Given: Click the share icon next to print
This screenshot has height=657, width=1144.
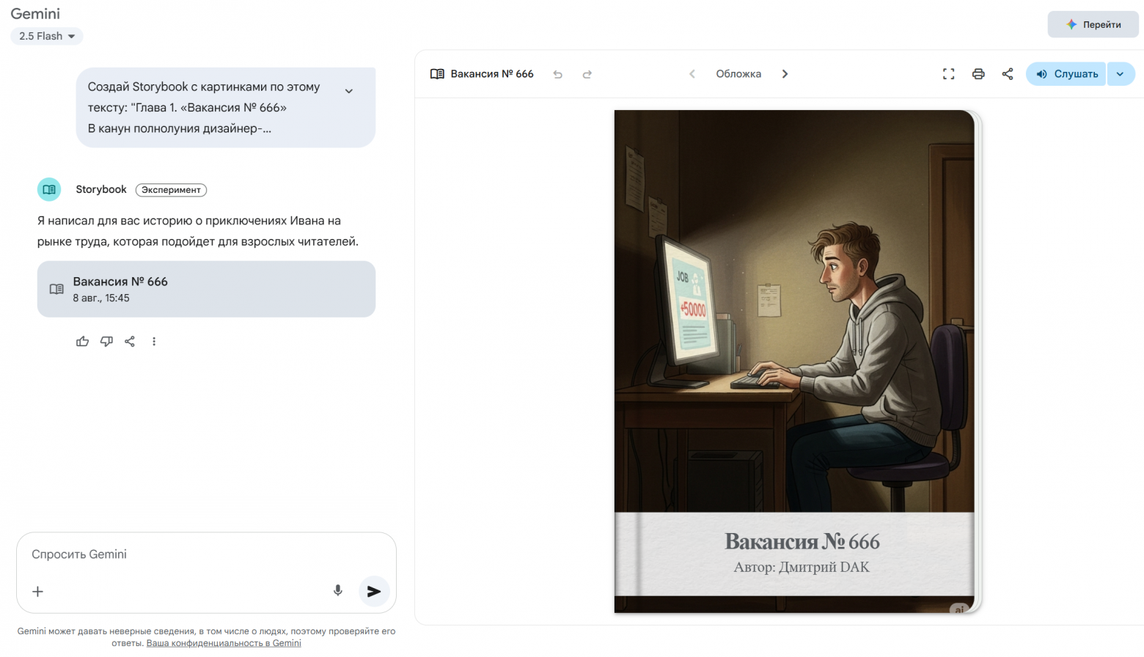Looking at the screenshot, I should coord(1007,73).
